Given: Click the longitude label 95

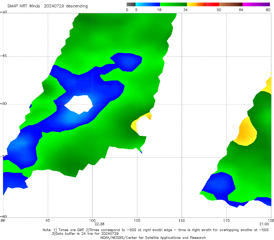Looking at the screenshot, I should [47, 220].
